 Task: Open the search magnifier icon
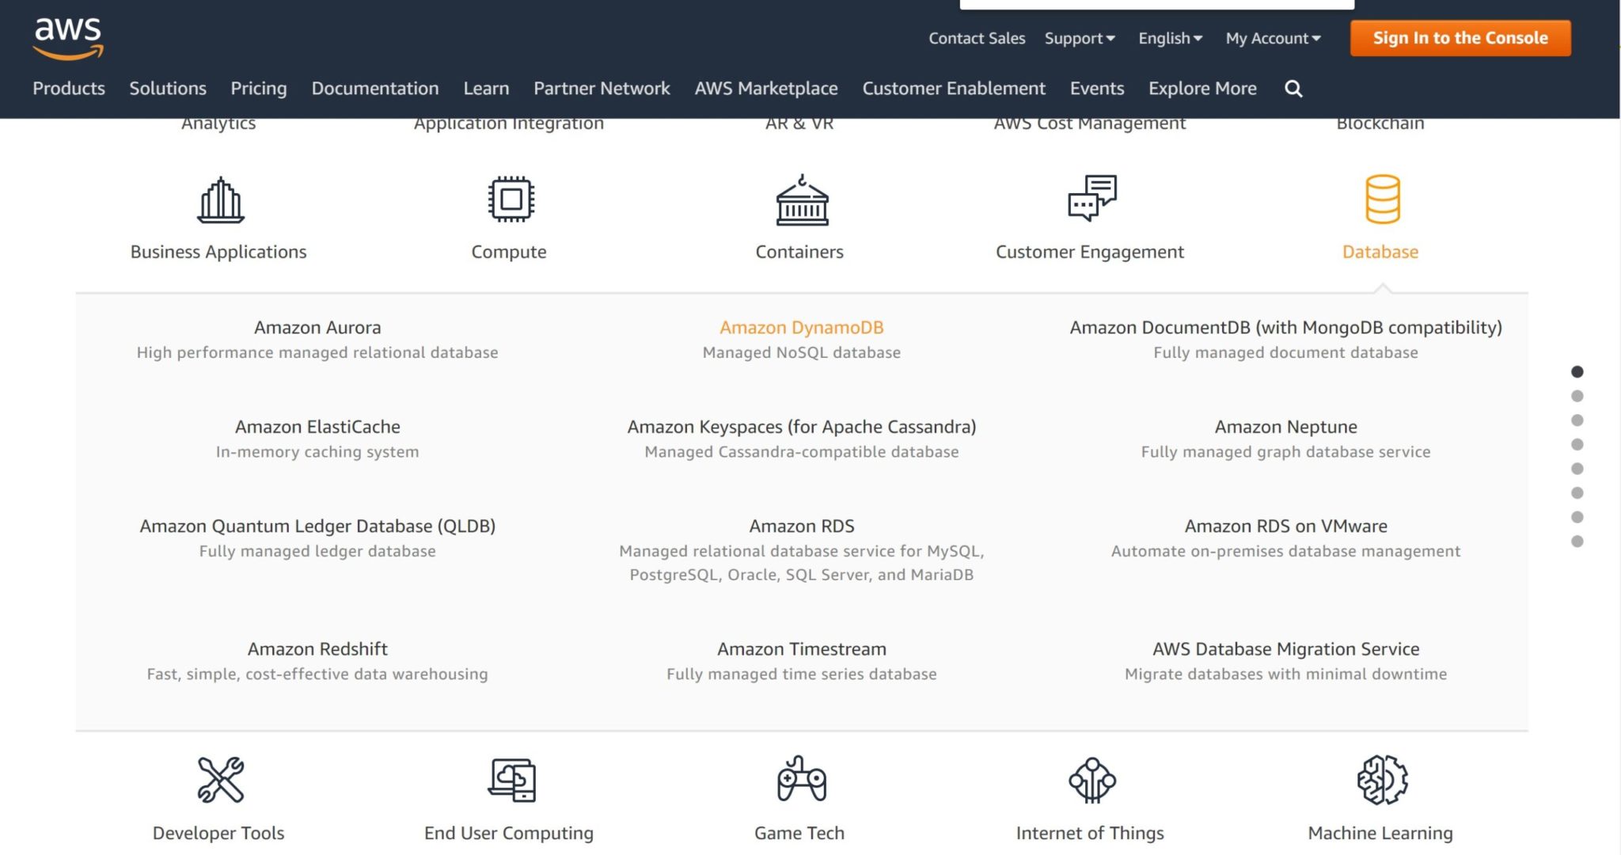tap(1293, 89)
